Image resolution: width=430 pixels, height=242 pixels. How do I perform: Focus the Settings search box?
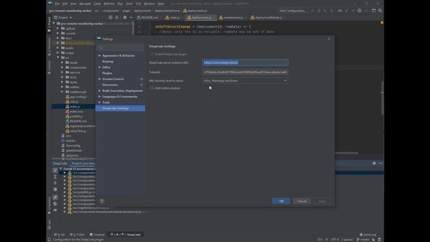click(120, 47)
